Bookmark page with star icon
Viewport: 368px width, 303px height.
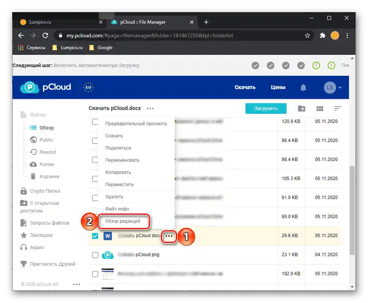[x=307, y=35]
